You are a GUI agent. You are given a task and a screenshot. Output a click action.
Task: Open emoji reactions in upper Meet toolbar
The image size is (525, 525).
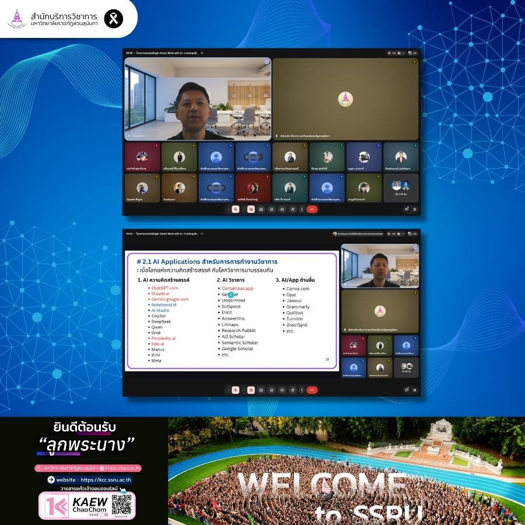(x=271, y=209)
